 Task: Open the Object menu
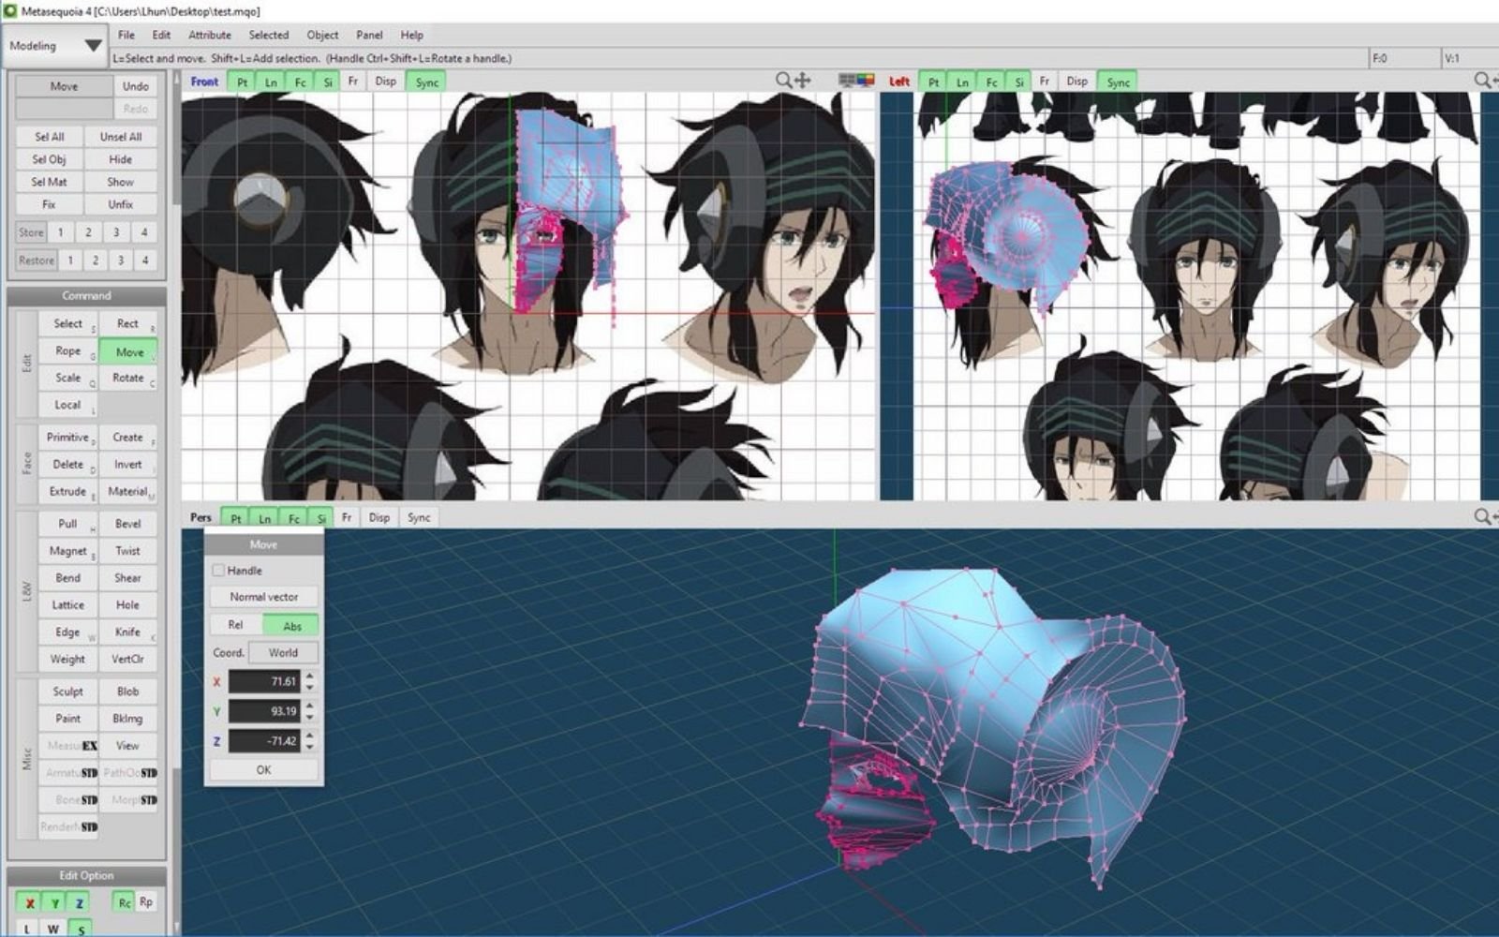[x=322, y=35]
